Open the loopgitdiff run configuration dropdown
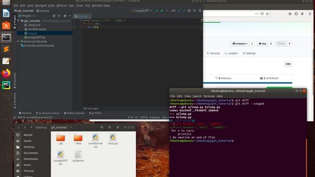This screenshot has width=315, height=177. (x=142, y=11)
